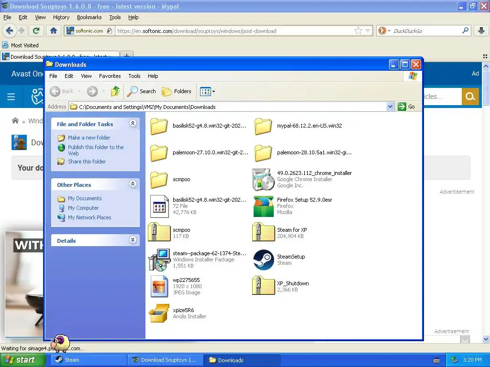Open the Back history dropdown arrow in Explorer
The width and height of the screenshot is (490, 367).
coord(79,91)
